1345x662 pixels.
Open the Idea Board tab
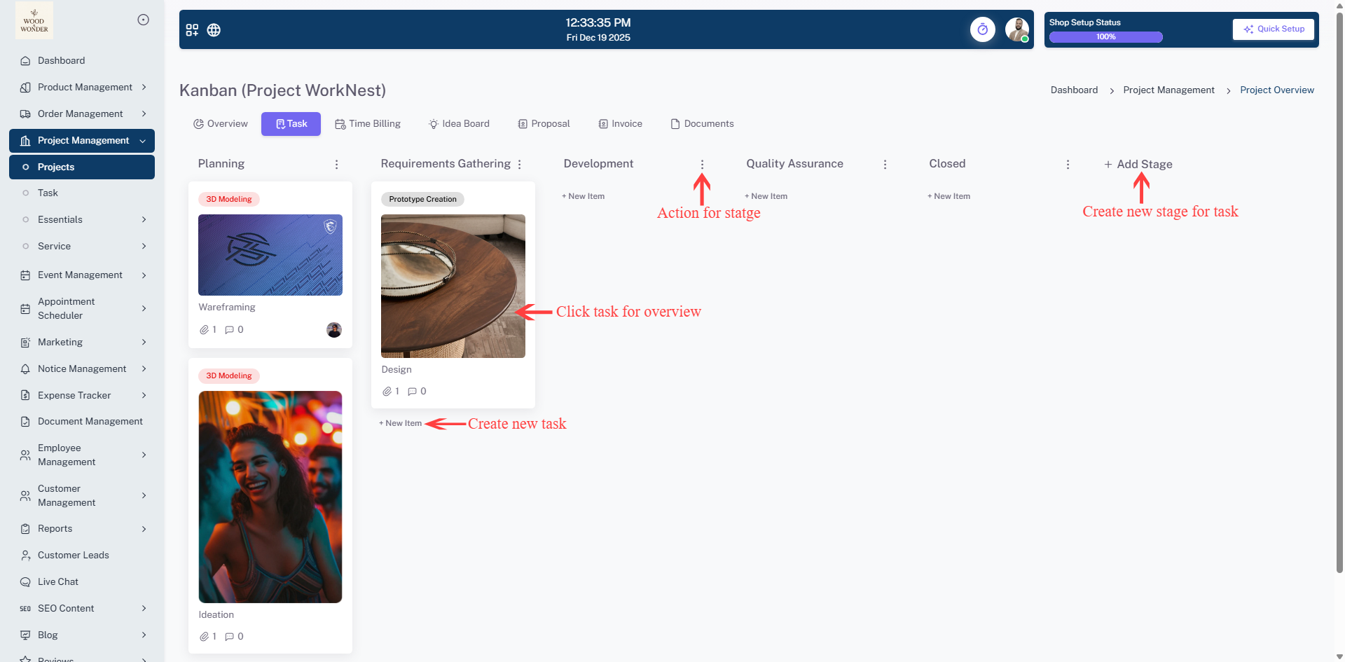459,124
